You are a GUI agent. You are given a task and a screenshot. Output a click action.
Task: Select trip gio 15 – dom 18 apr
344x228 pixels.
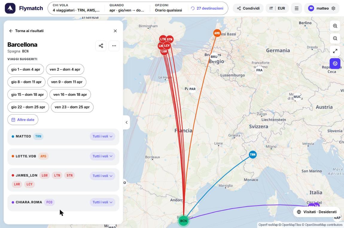28,95
